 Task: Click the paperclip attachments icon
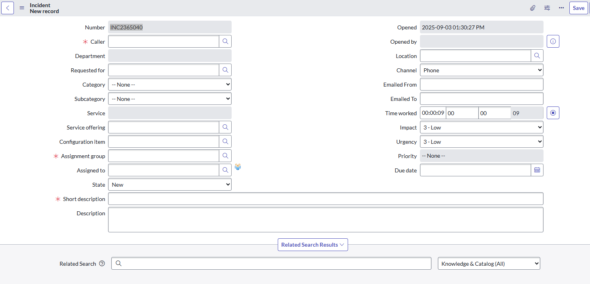tap(533, 8)
